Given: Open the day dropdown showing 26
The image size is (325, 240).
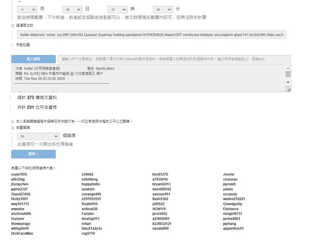Looking at the screenshot, I should pos(73,9).
